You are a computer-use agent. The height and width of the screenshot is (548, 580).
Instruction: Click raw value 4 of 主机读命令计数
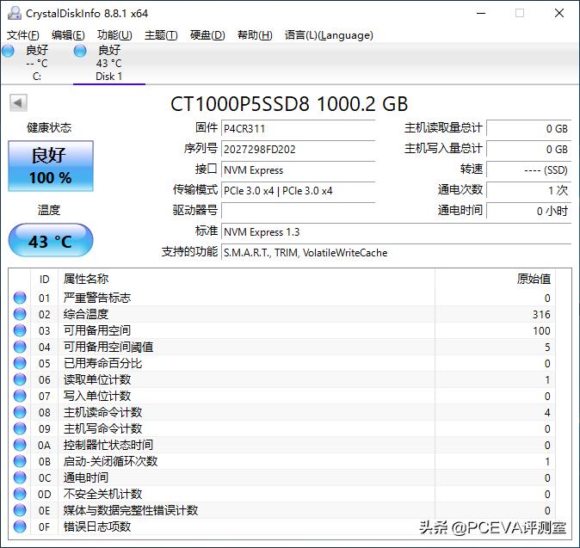[547, 412]
